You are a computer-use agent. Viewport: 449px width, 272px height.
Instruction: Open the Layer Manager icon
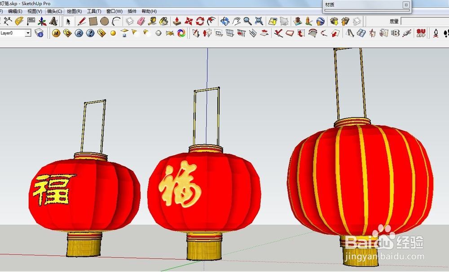tap(39, 33)
